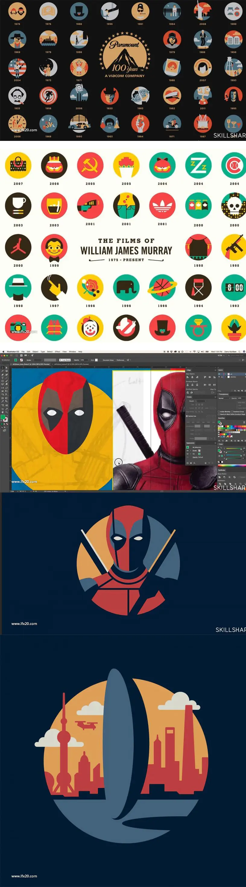The image size is (246, 887).
Task: Select the Direct Selection tool
Action: tap(7, 368)
